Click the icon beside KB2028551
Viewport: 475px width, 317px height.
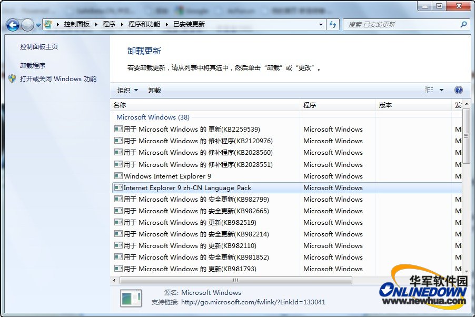pos(118,164)
